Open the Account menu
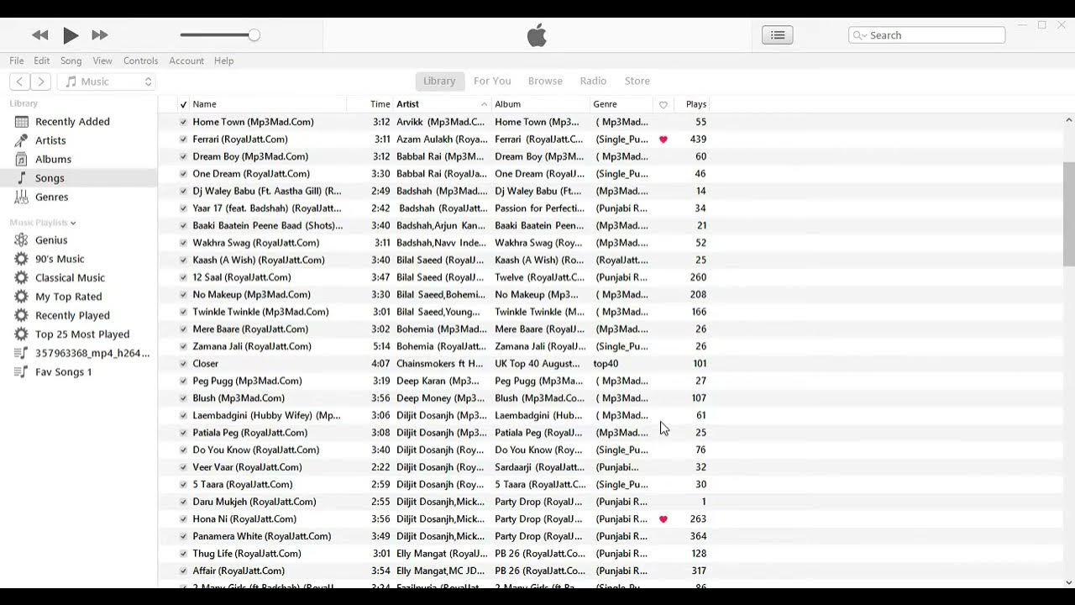This screenshot has height=605, width=1075. point(186,60)
